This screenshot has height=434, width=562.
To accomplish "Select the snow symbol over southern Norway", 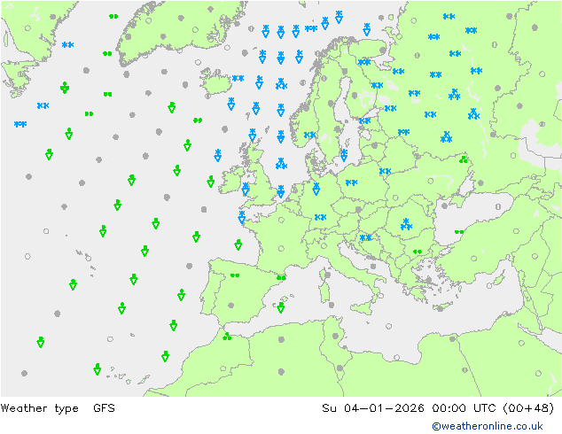I will tap(309, 135).
